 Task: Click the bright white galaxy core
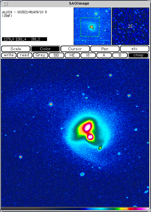[x=87, y=127]
